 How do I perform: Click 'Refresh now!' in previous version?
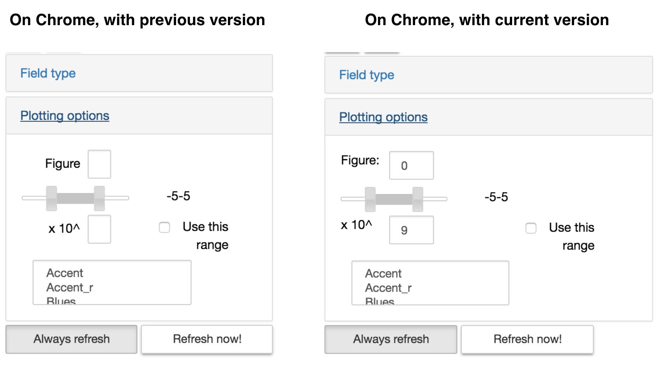(207, 339)
